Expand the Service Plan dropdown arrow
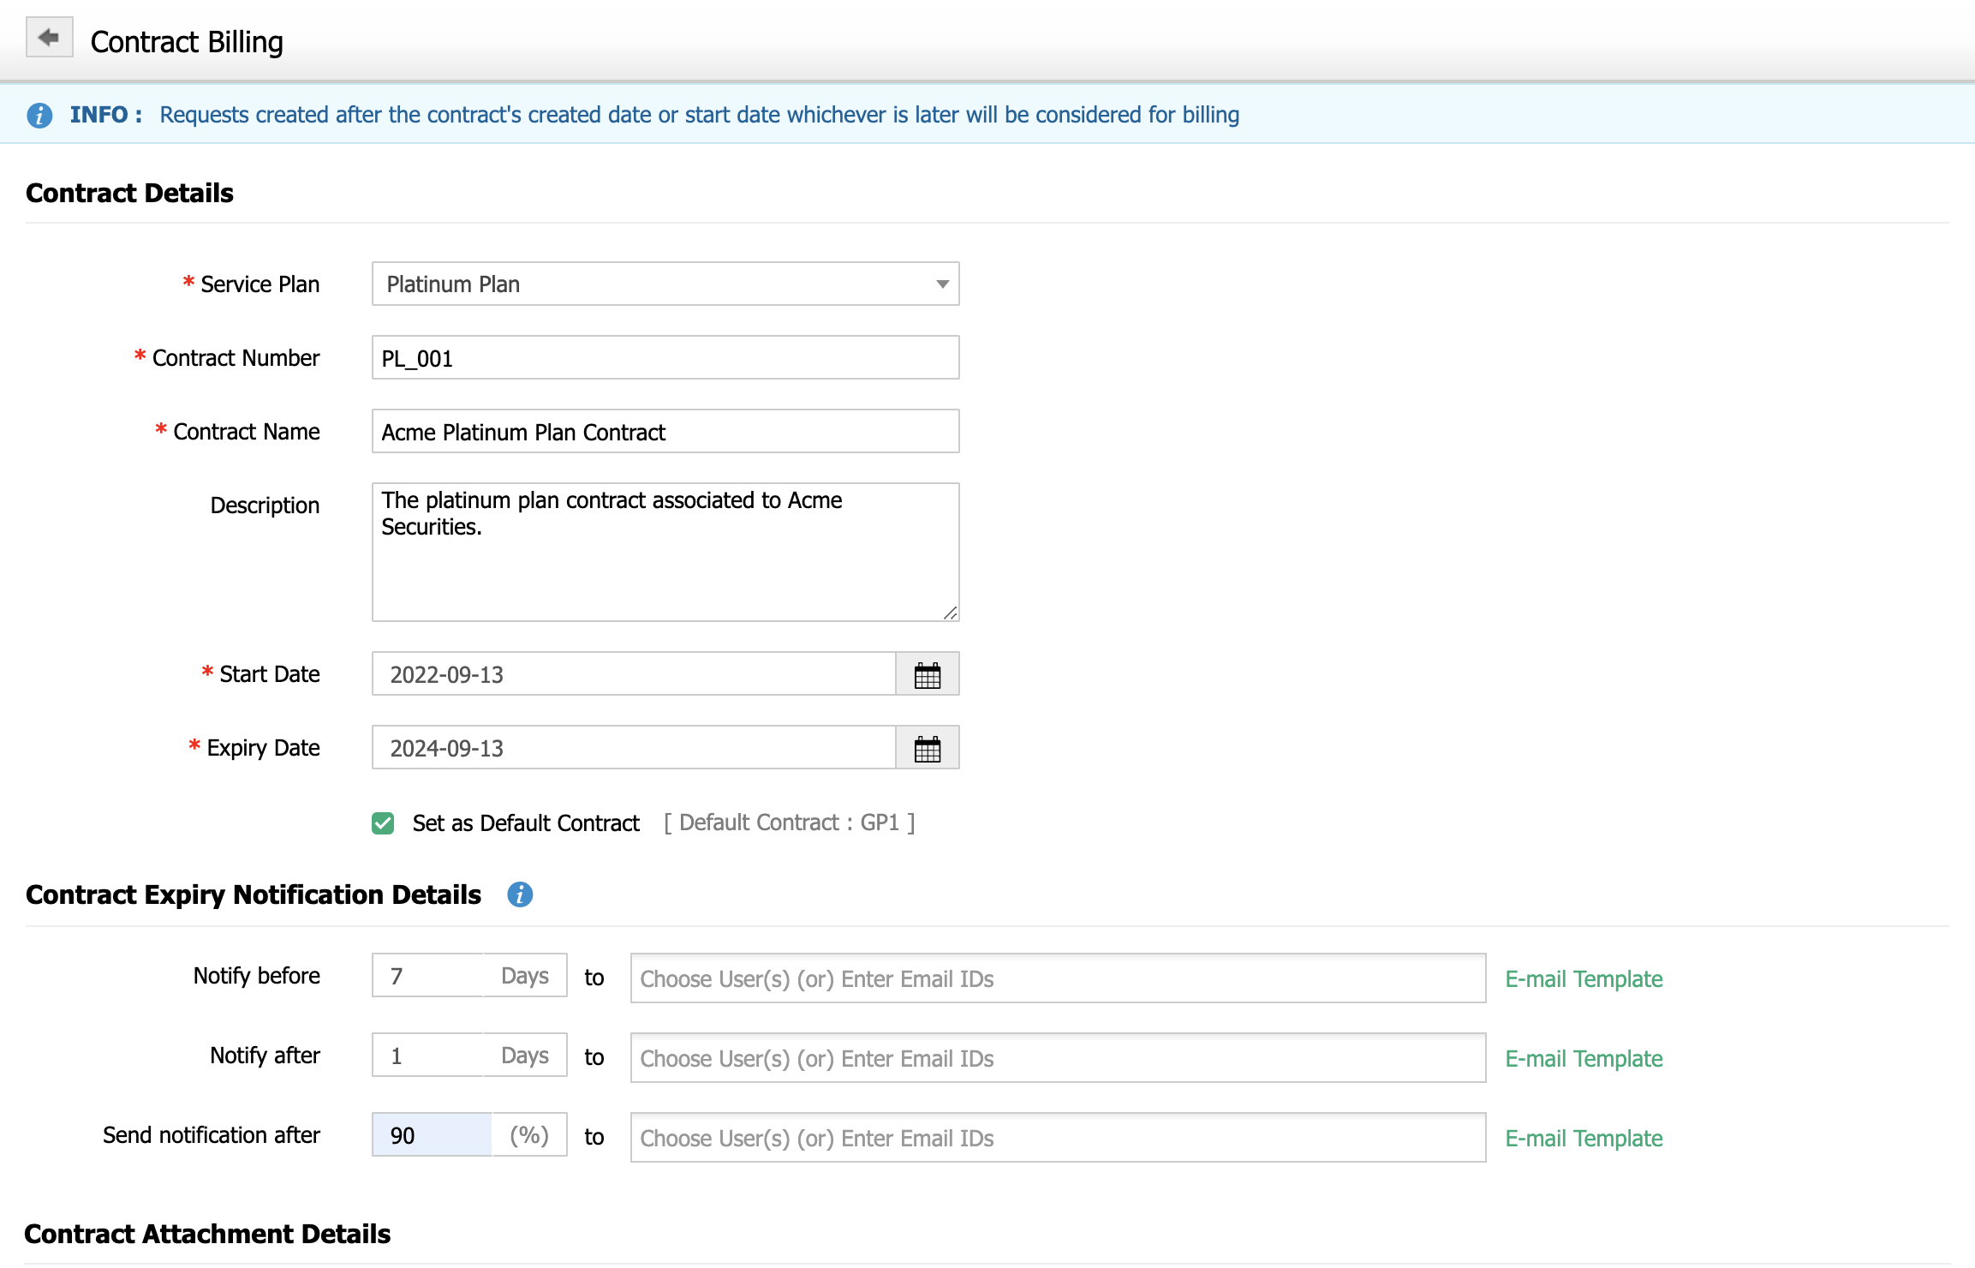This screenshot has height=1268, width=1975. (942, 284)
